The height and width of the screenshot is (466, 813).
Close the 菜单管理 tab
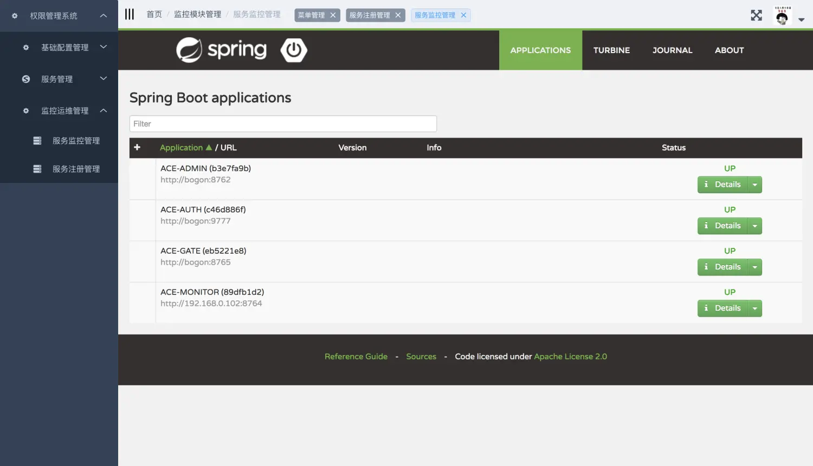(333, 15)
